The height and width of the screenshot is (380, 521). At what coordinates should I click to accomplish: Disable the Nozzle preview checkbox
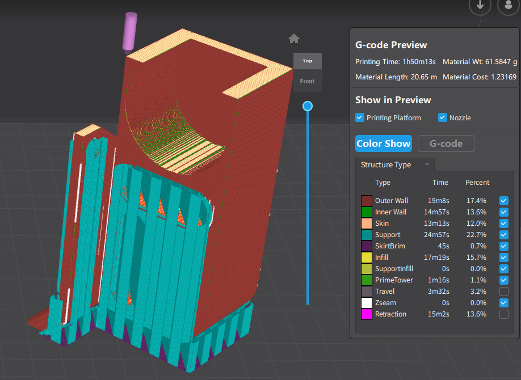pyautogui.click(x=443, y=117)
